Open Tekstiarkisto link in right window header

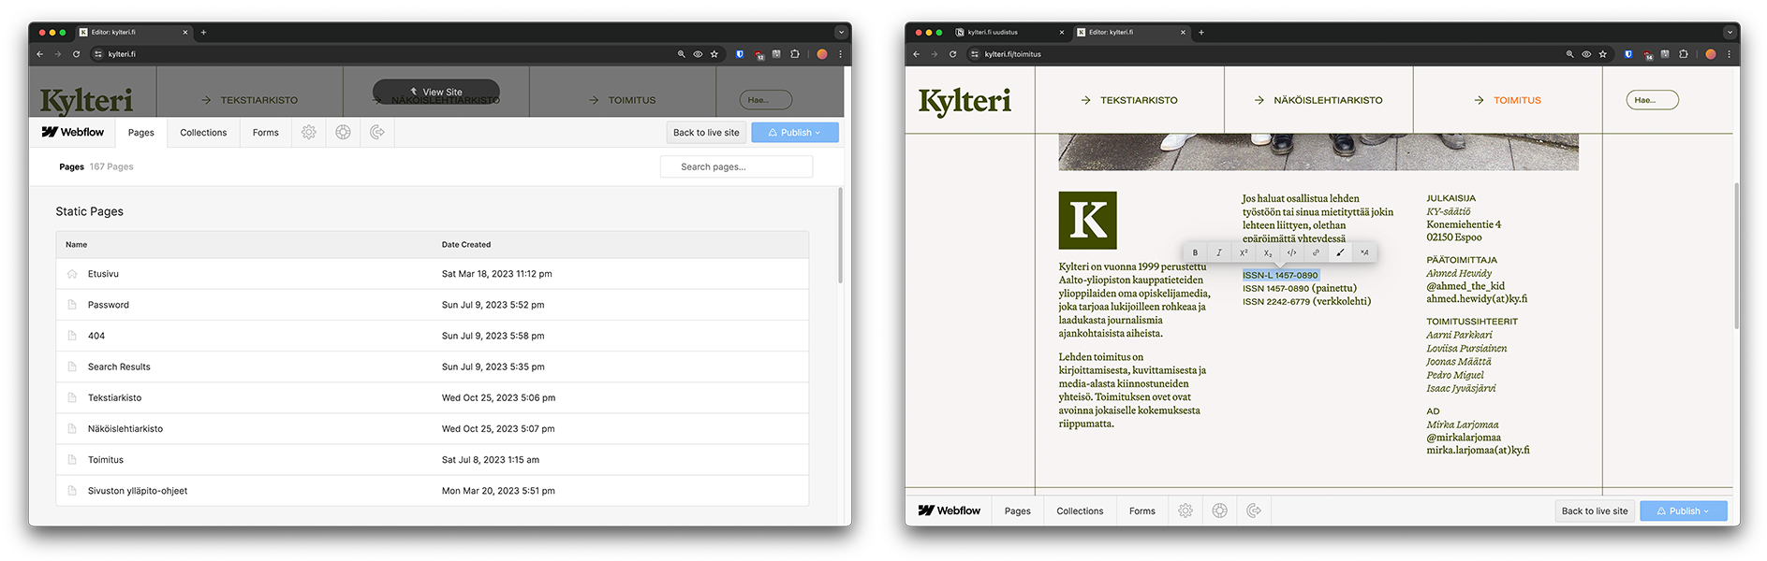(x=1129, y=100)
